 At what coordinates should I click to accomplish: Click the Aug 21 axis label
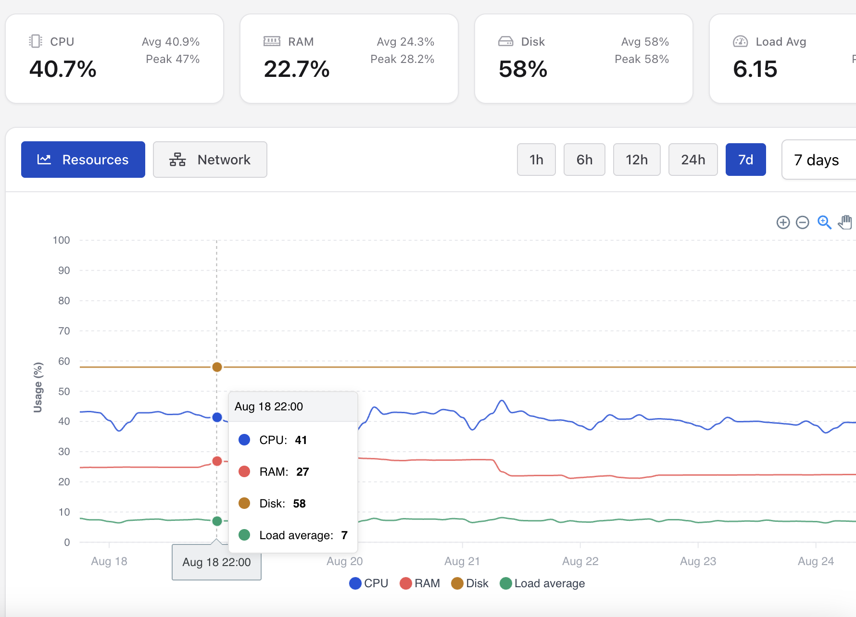pos(462,561)
